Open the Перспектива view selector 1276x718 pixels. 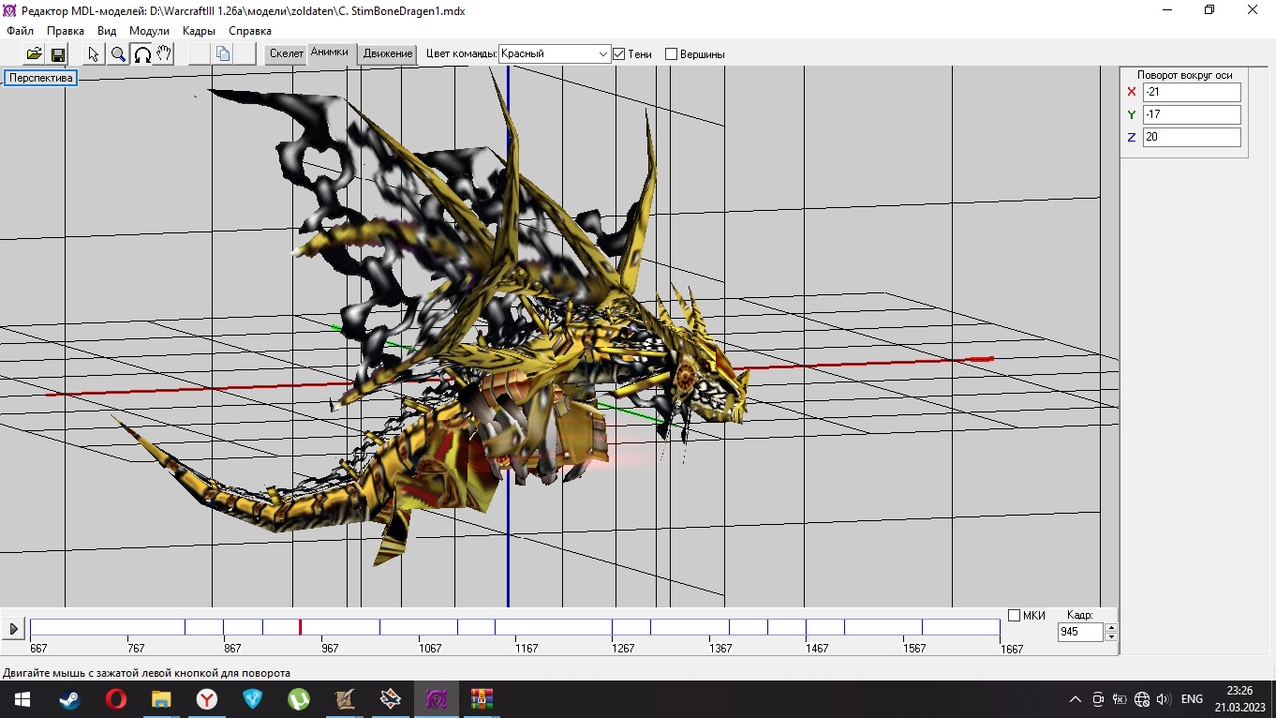(41, 78)
